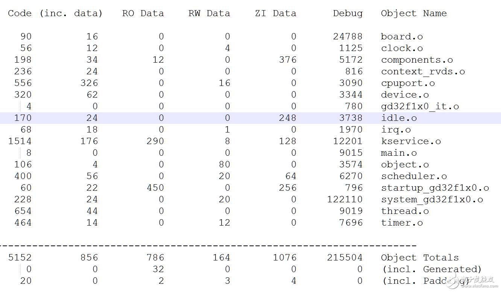Click the Object Name column header
Screen dimensions: 501x292
point(414,14)
